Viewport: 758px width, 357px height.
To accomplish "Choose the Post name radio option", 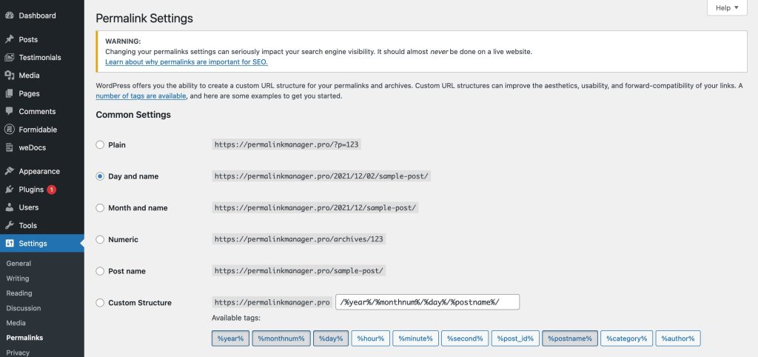I will pos(100,271).
